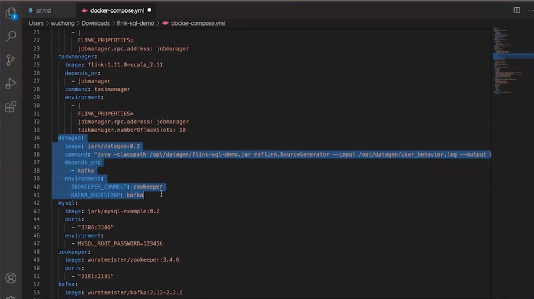Open the Run and Debug view icon

tap(11, 83)
